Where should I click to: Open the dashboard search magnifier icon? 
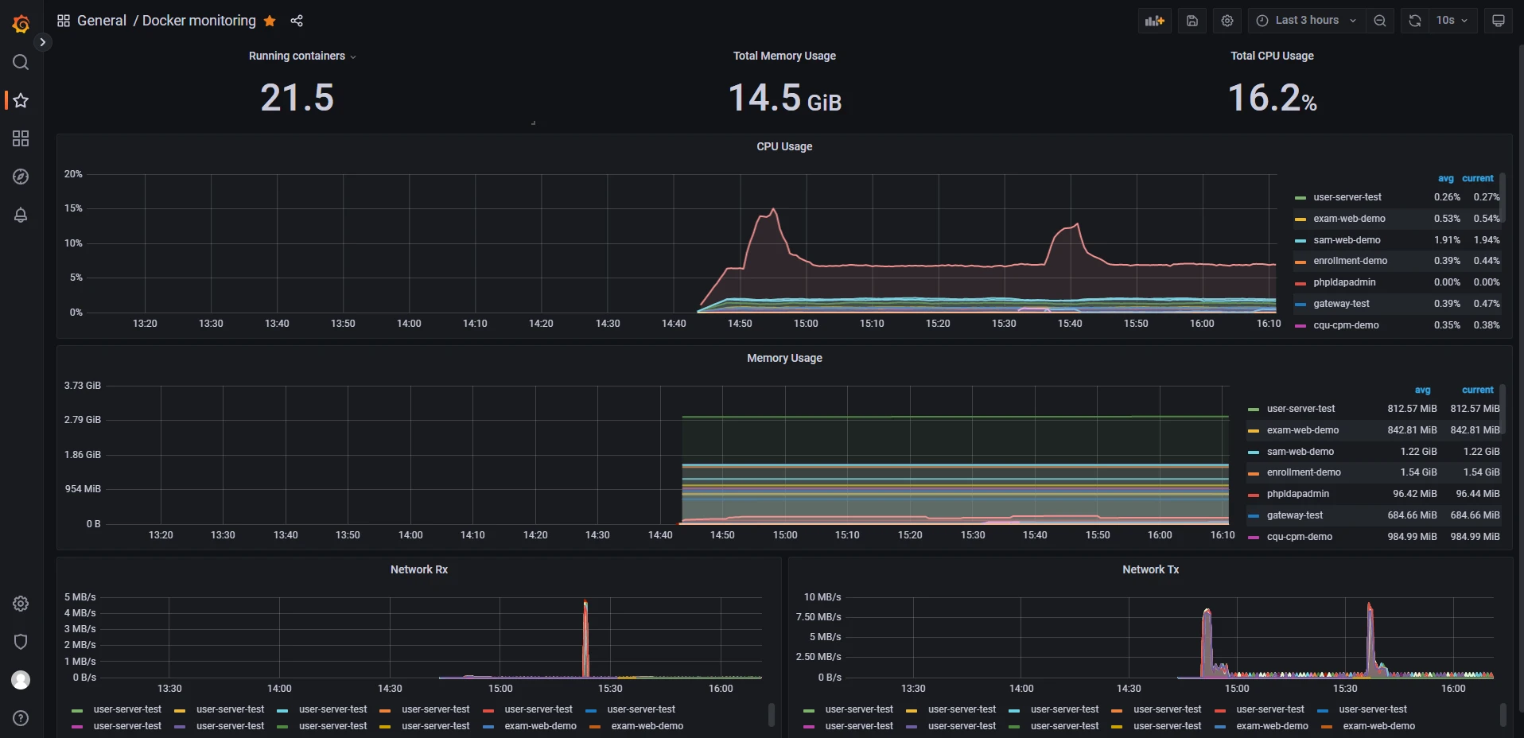point(21,62)
